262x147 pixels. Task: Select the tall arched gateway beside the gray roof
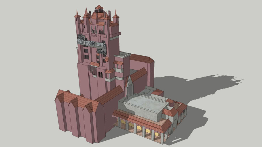coord(130,88)
